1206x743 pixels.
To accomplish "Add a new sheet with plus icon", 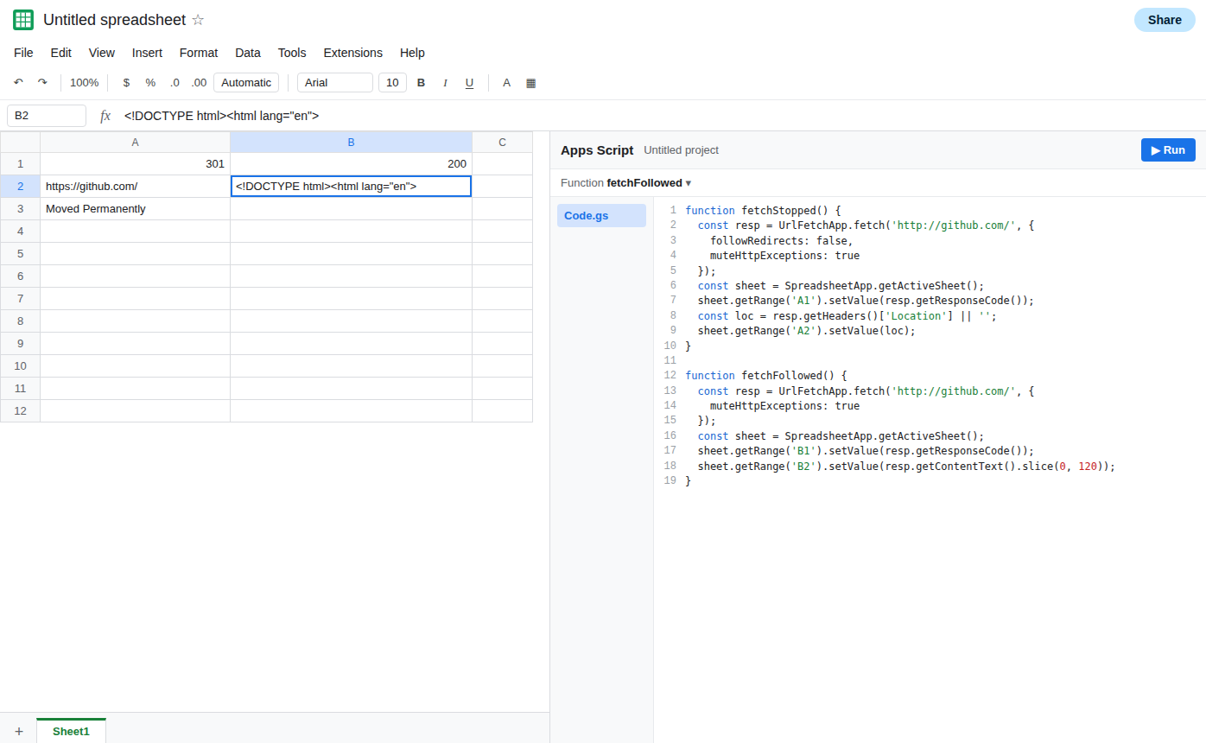I will (x=19, y=731).
